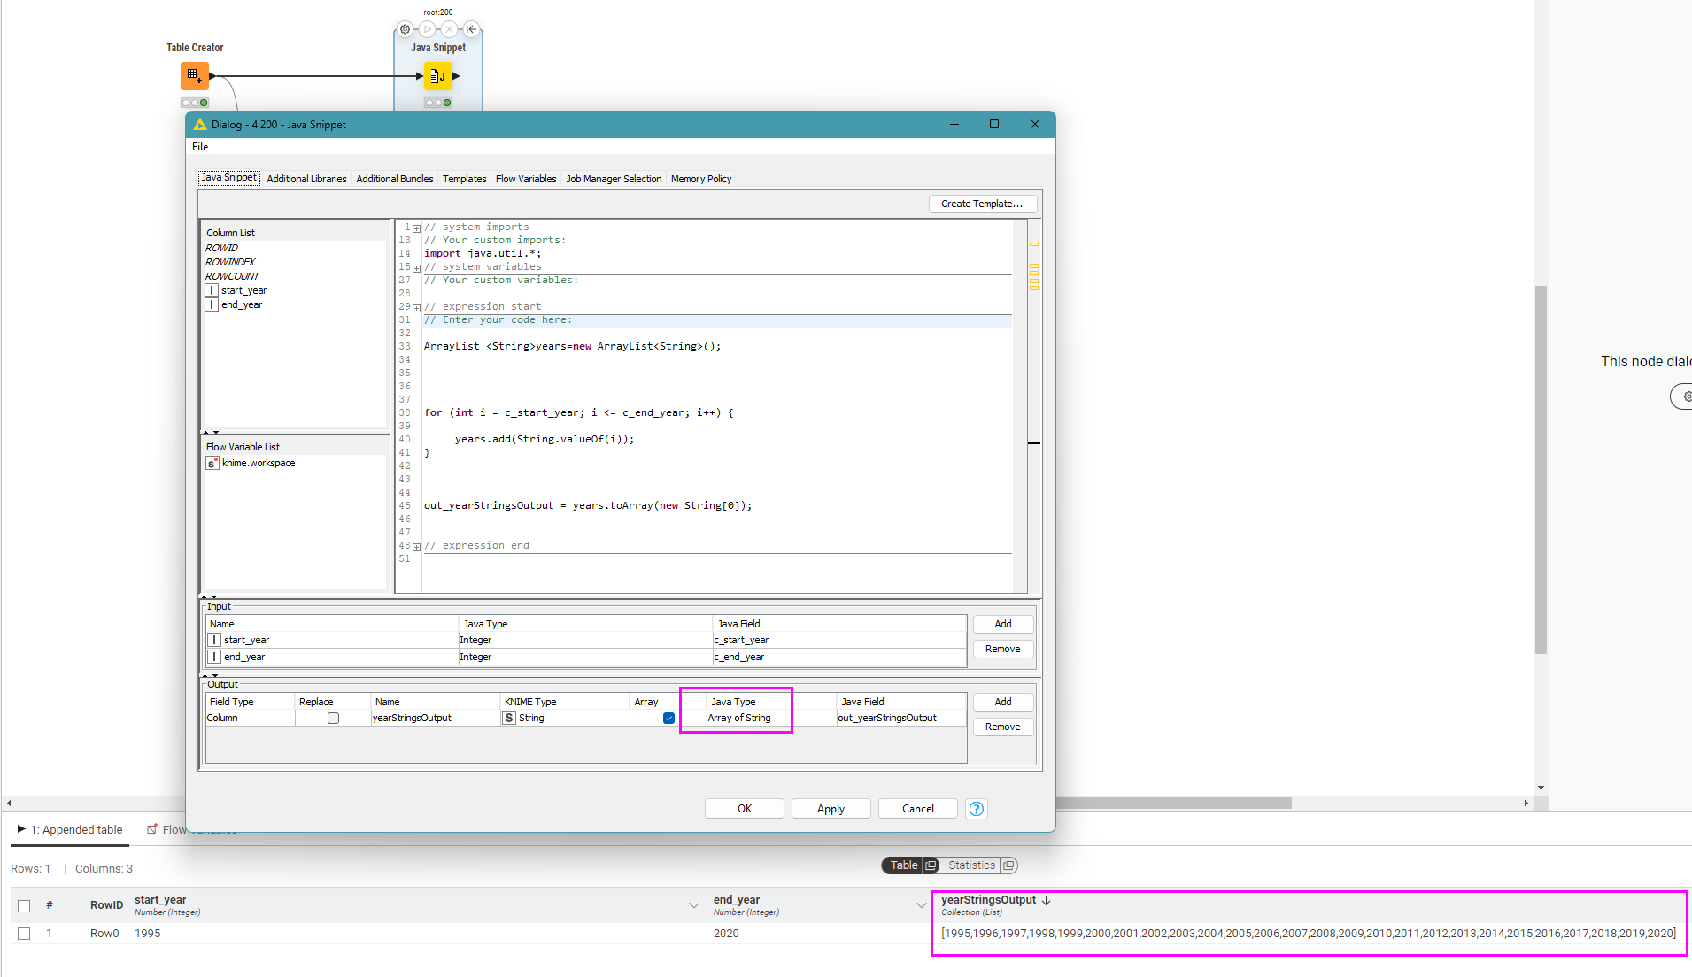Image resolution: width=1692 pixels, height=977 pixels.
Task: Open end_year column header dropdown chevron
Action: coord(921,905)
